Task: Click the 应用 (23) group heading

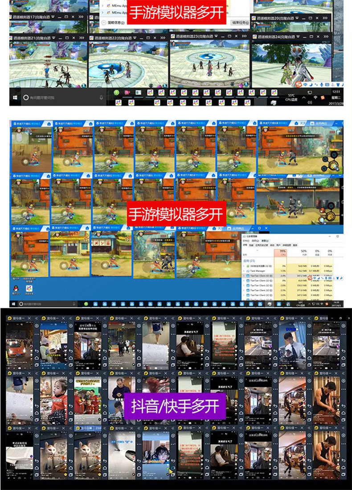Action: coord(249,261)
